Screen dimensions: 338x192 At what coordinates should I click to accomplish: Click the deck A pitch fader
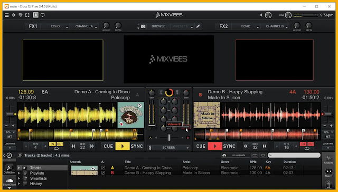click(10, 114)
